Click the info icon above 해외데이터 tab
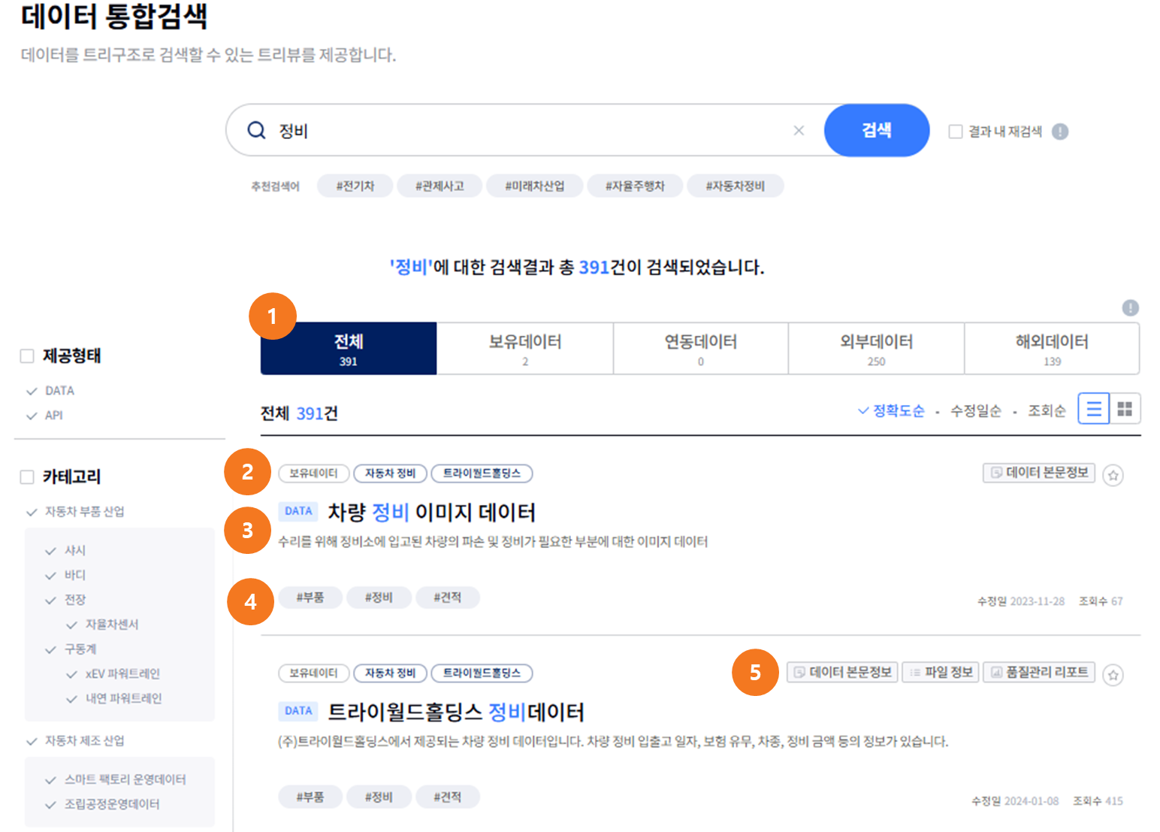 (x=1130, y=308)
